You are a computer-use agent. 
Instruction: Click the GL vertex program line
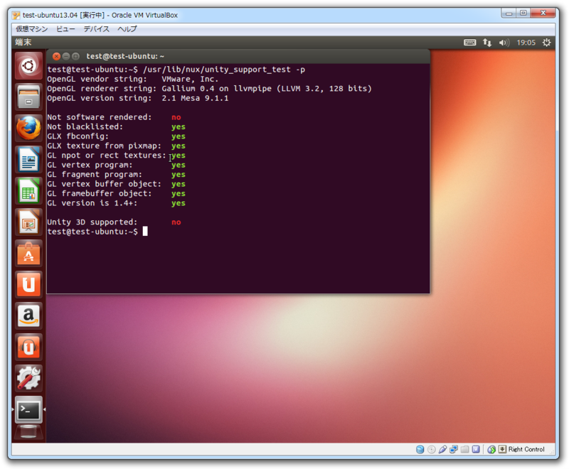click(116, 165)
